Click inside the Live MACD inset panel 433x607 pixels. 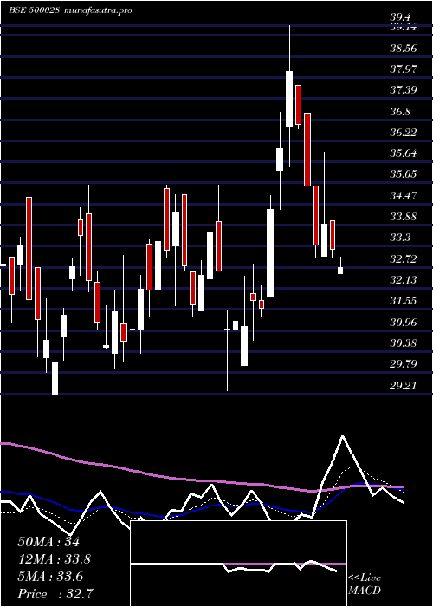tap(238, 564)
